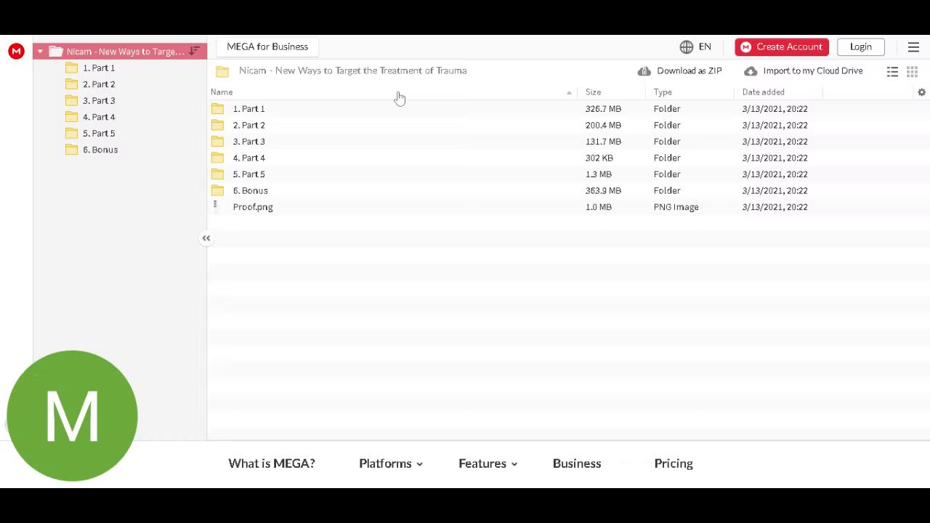Click the Proof.png file icon

216,206
